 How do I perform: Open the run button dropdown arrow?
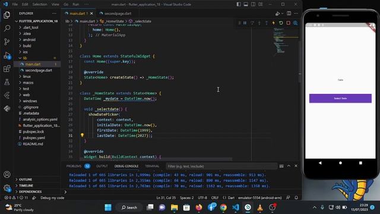coord(283,13)
